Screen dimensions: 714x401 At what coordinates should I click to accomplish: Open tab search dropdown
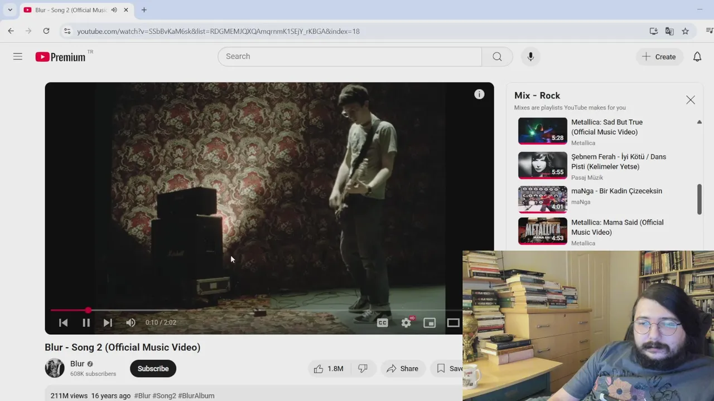pos(10,10)
